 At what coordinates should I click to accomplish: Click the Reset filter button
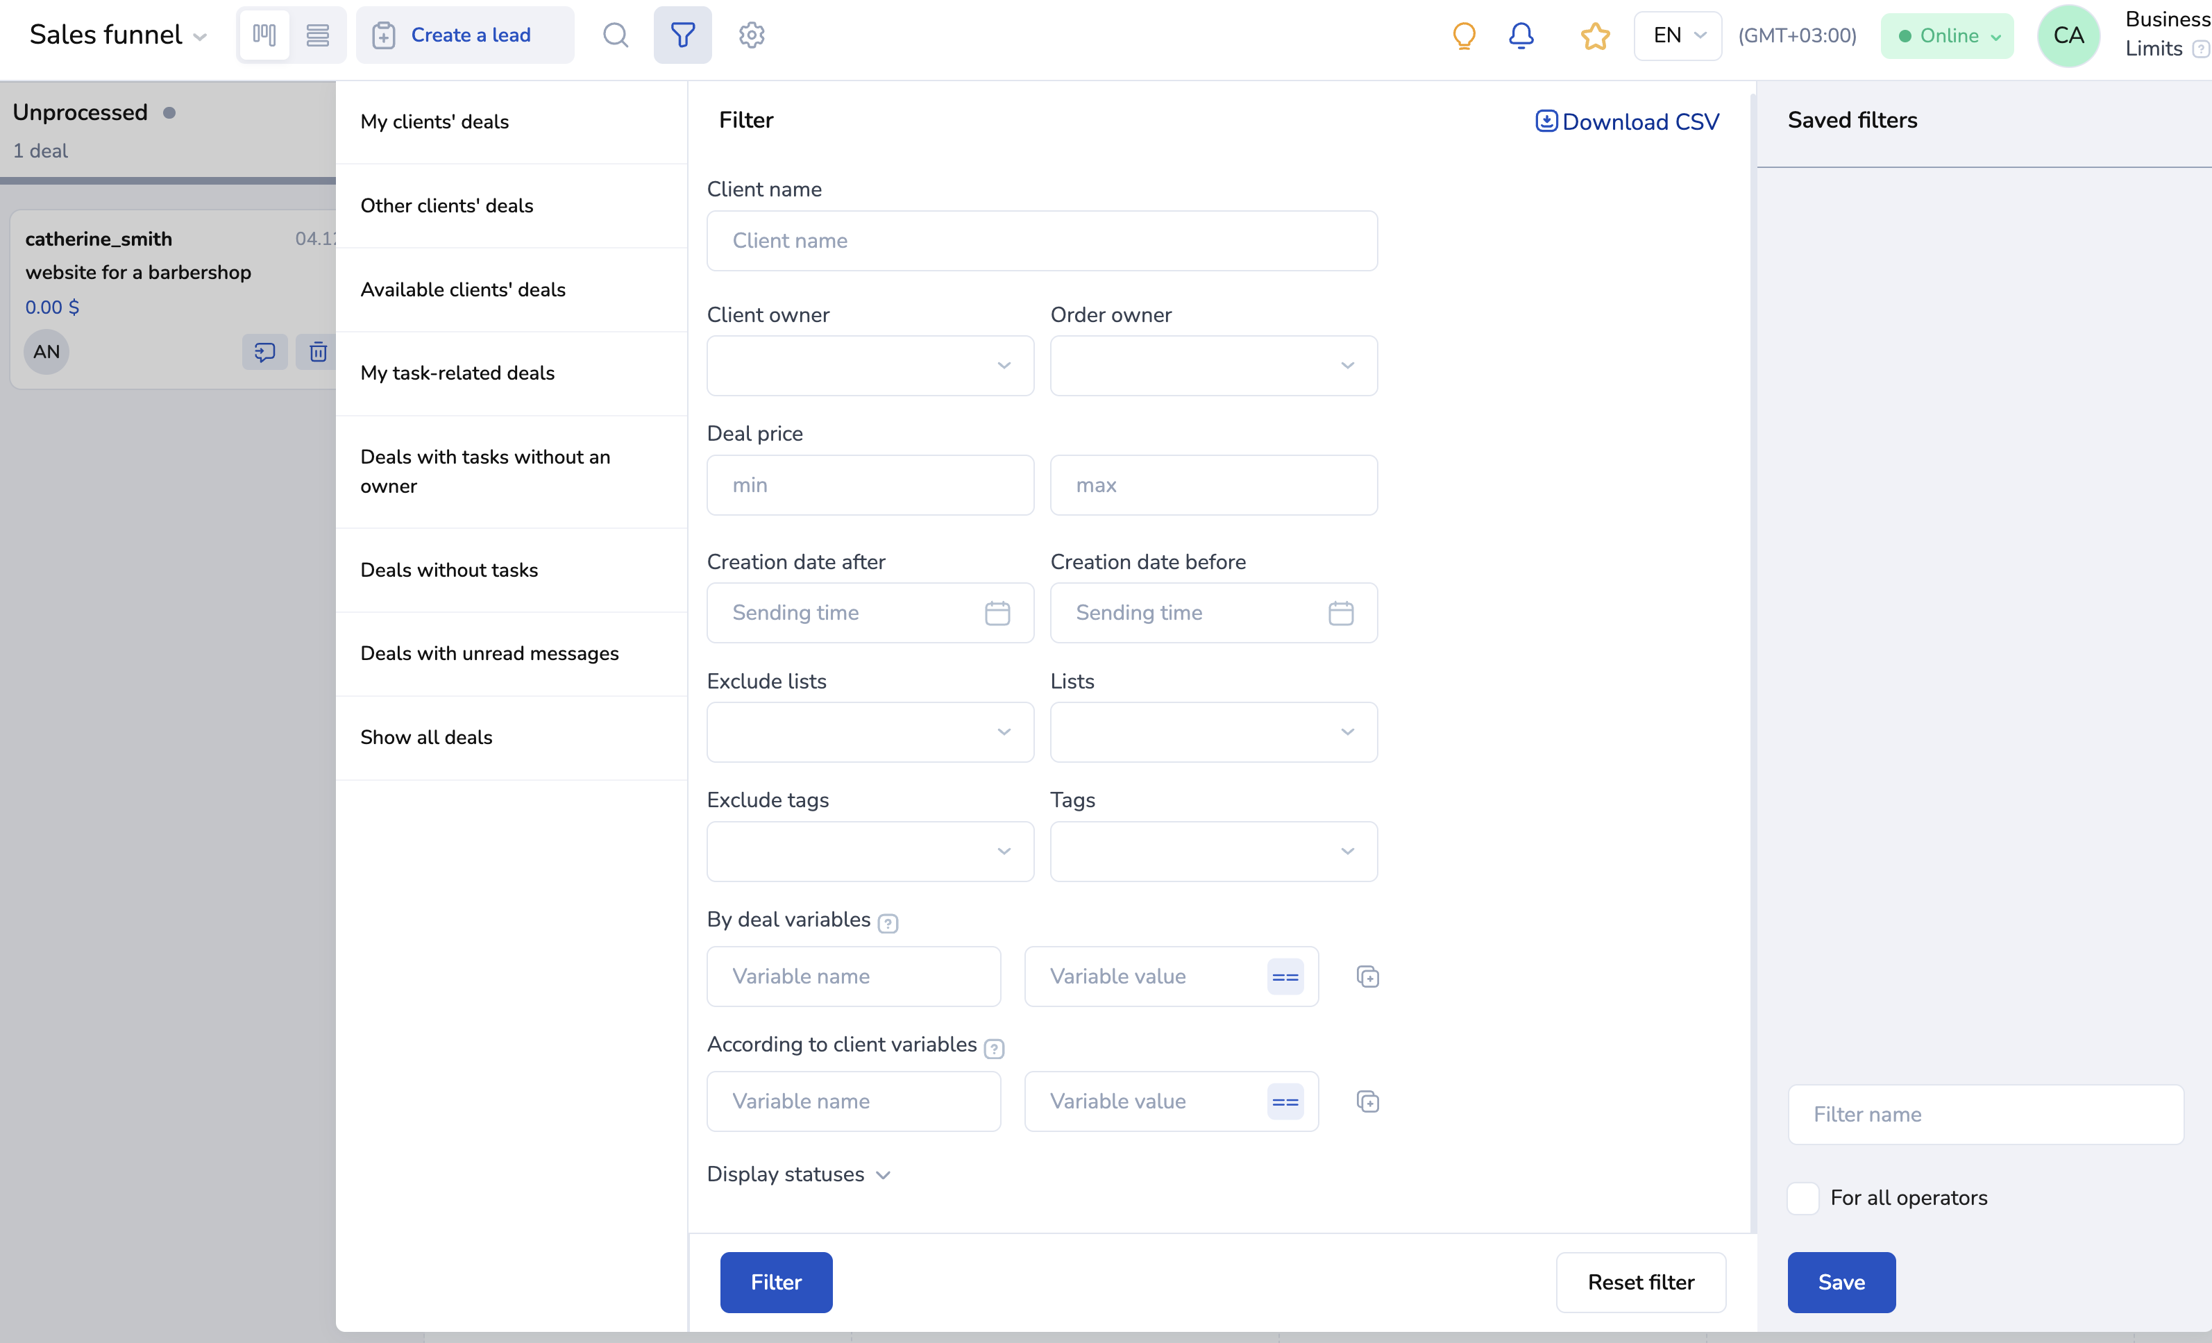tap(1640, 1282)
